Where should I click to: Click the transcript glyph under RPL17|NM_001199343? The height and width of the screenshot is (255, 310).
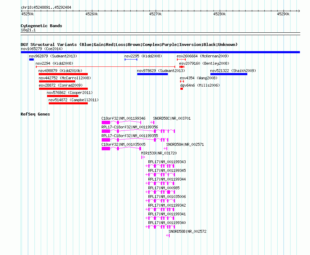(160, 166)
